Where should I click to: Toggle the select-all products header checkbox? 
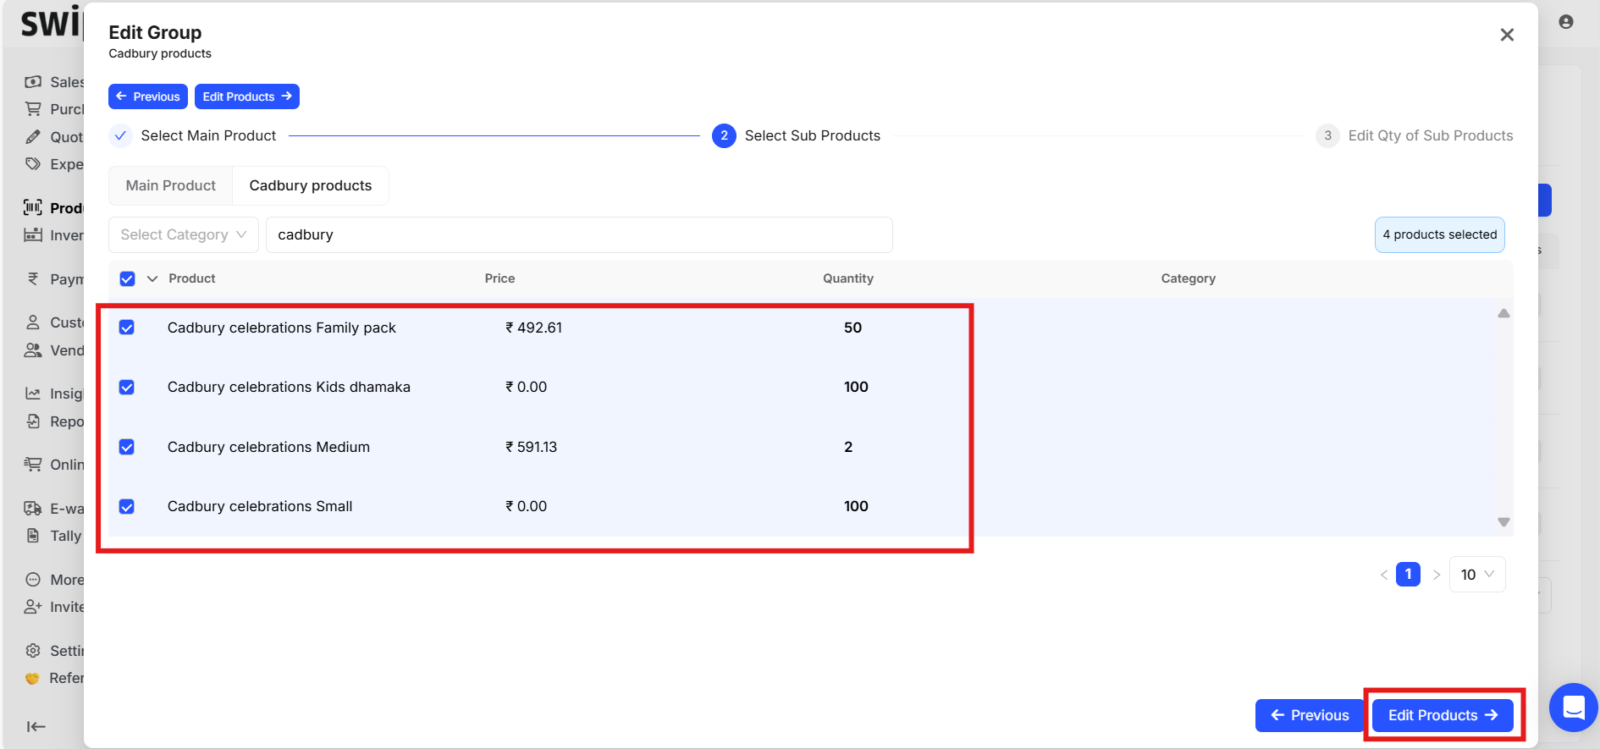tap(127, 278)
